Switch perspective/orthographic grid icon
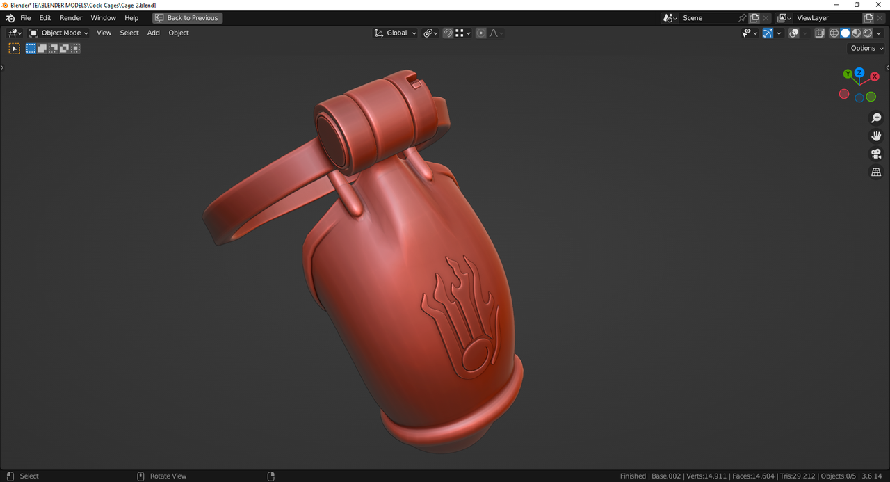 [x=876, y=172]
